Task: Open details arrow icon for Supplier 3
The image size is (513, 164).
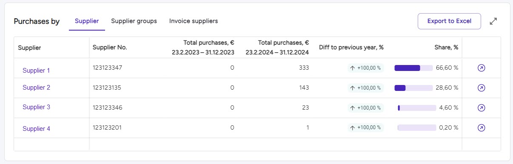Action: [482, 108]
